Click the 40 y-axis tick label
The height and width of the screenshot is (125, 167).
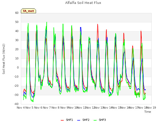point(17,31)
